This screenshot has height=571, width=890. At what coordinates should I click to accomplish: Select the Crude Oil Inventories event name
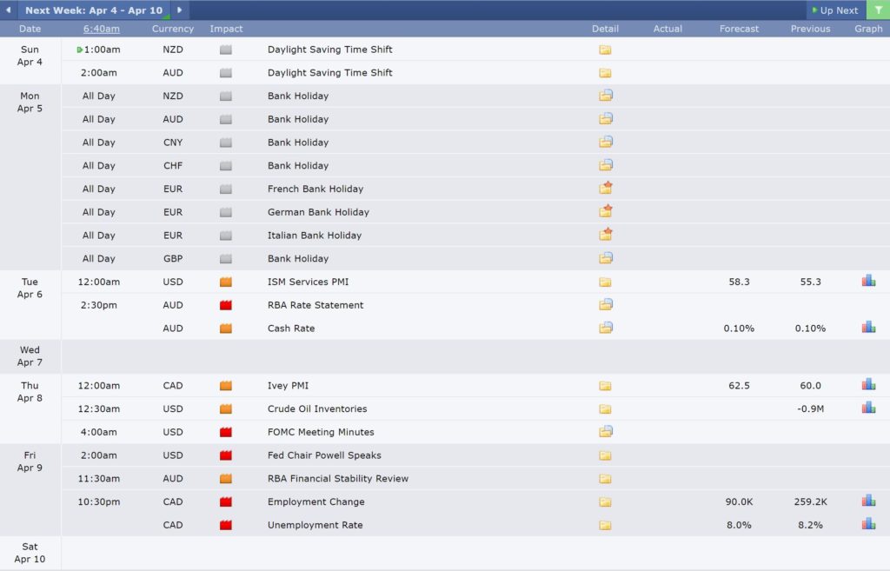317,408
